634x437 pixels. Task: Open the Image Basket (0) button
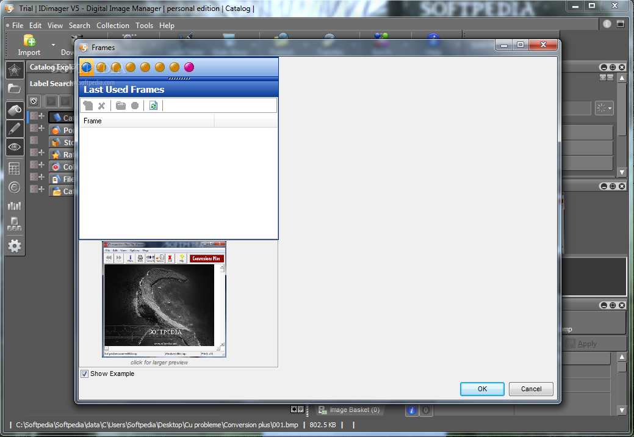coord(348,410)
